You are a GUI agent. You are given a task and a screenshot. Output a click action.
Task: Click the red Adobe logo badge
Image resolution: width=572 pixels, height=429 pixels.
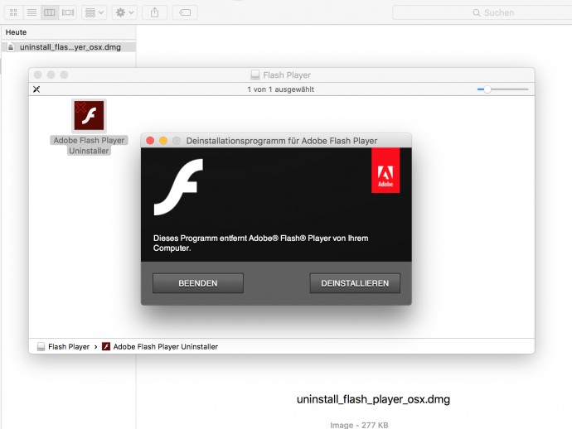pyautogui.click(x=385, y=171)
